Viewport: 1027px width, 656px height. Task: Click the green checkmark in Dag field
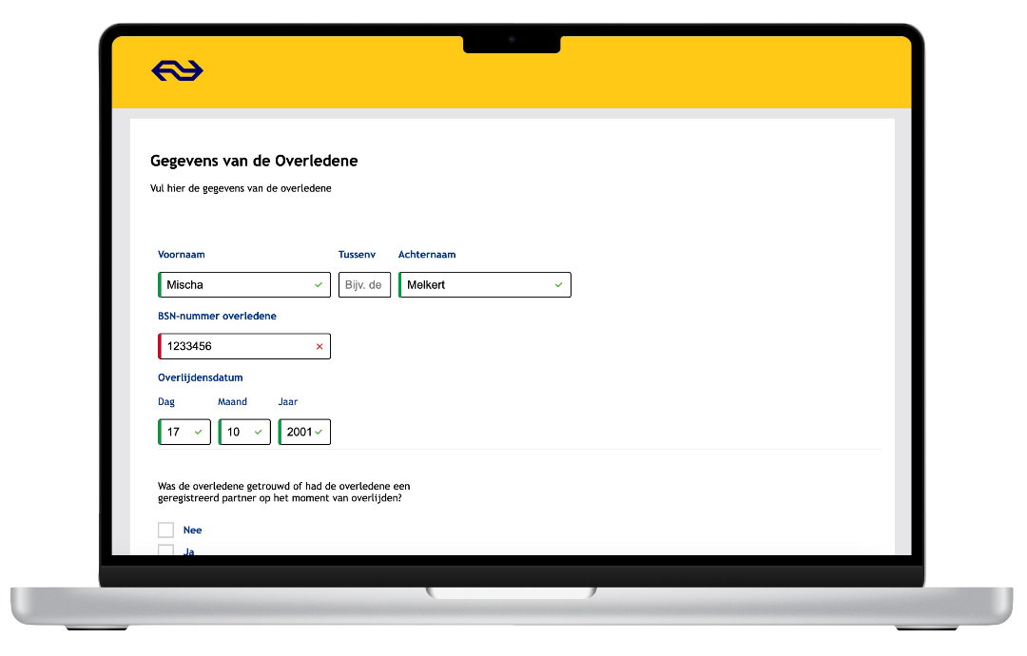click(199, 432)
